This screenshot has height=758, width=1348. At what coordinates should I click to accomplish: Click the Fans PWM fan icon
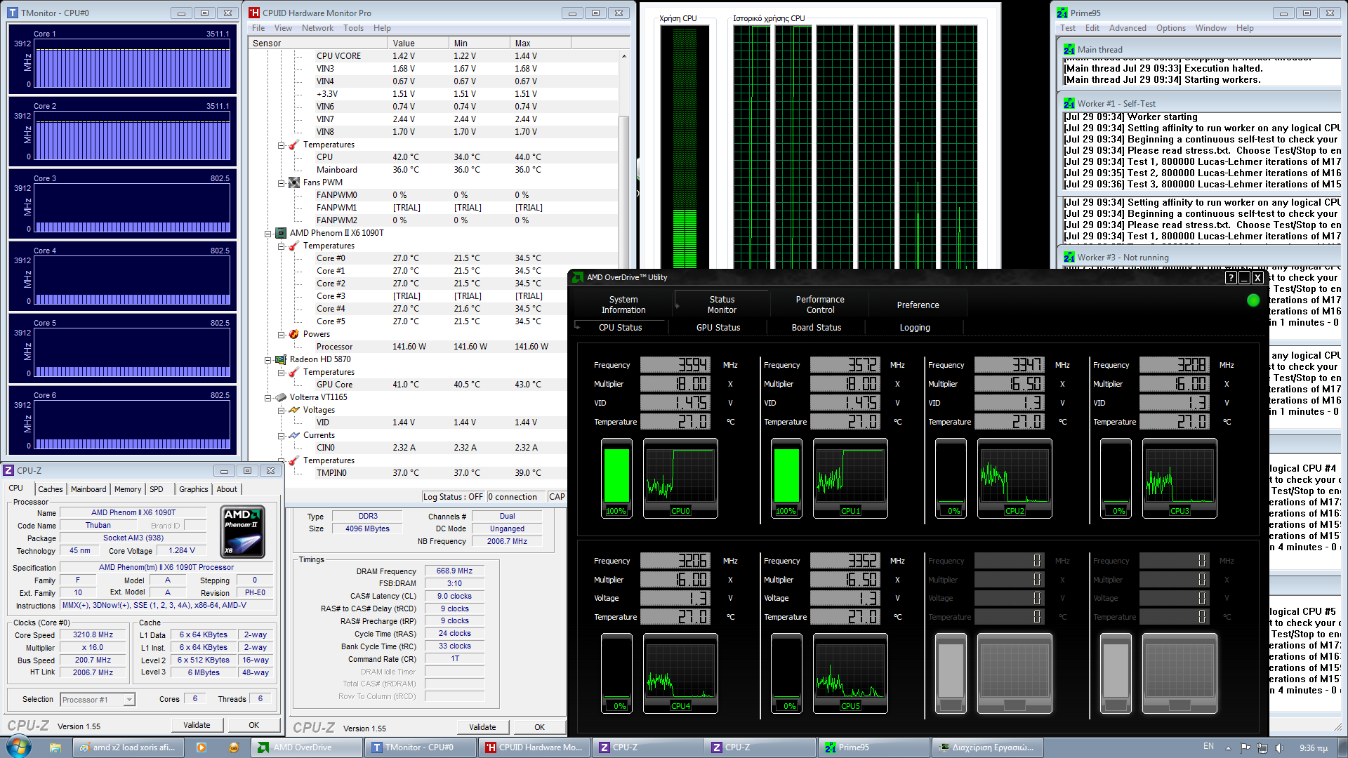tap(294, 182)
